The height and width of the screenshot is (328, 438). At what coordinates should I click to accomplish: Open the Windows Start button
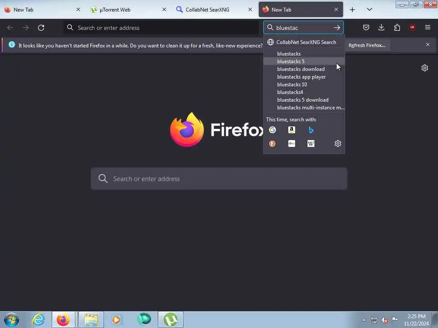(x=12, y=319)
